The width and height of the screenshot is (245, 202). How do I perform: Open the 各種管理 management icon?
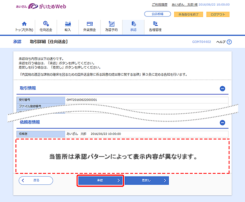click(x=156, y=24)
